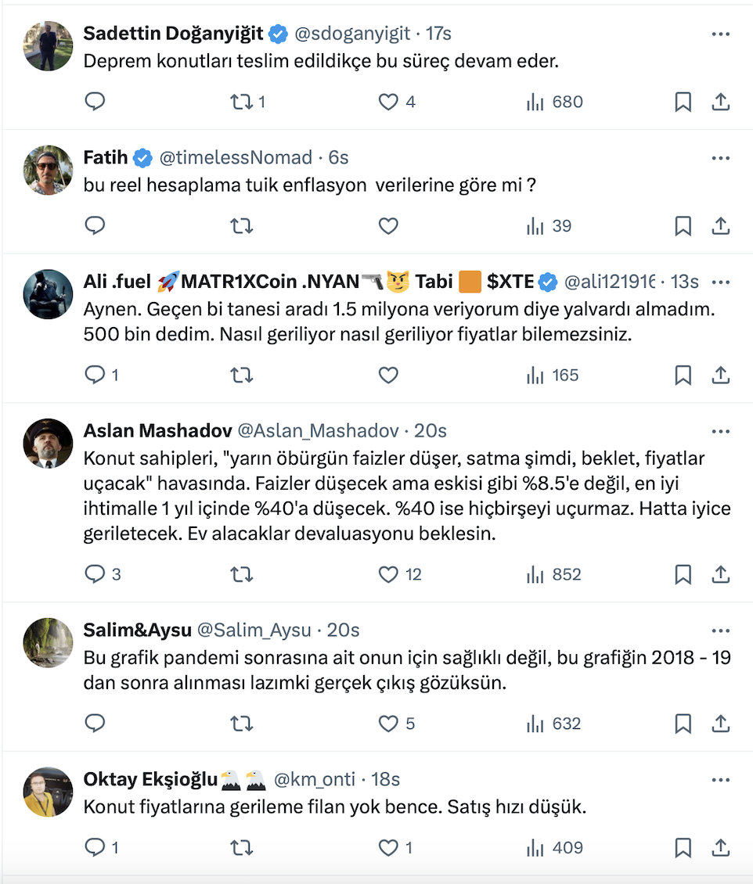Screen dimensions: 753x884
Task: Like Aslan Mashadov's tweet
Action: tap(389, 575)
